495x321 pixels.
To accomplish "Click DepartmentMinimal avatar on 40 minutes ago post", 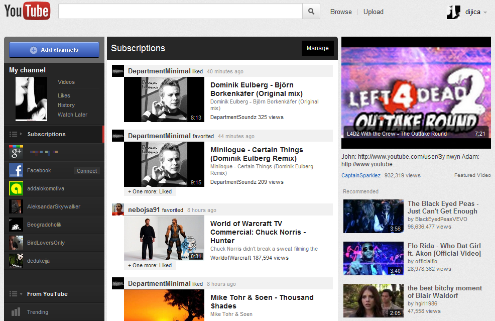I will 118,71.
